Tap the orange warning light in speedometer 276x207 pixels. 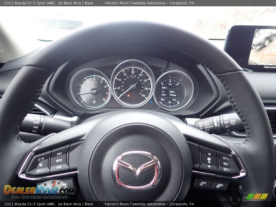129,95
